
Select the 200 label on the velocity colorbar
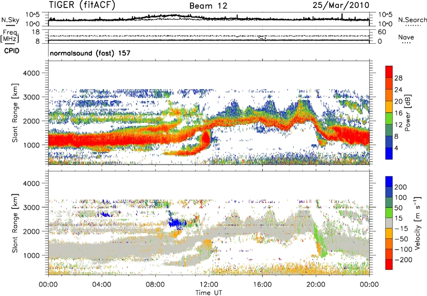click(x=401, y=187)
